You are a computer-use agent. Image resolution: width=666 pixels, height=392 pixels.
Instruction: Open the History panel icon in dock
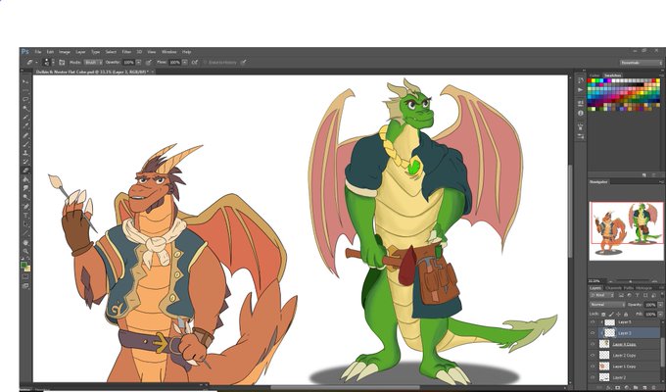click(x=580, y=80)
